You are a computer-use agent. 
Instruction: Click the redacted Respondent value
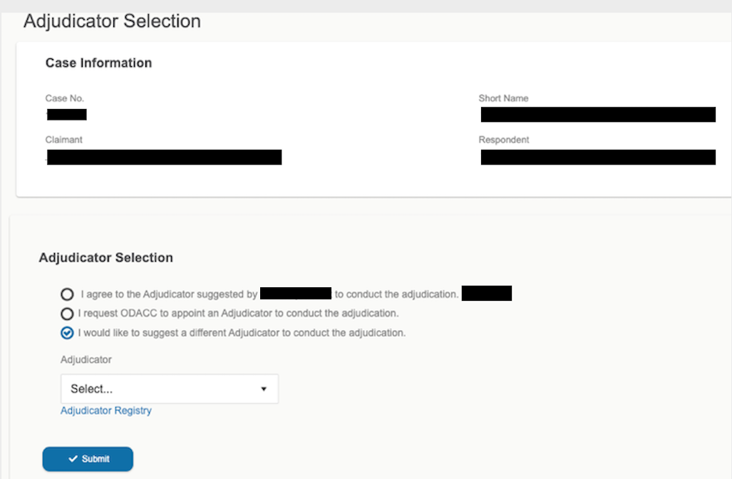[597, 157]
